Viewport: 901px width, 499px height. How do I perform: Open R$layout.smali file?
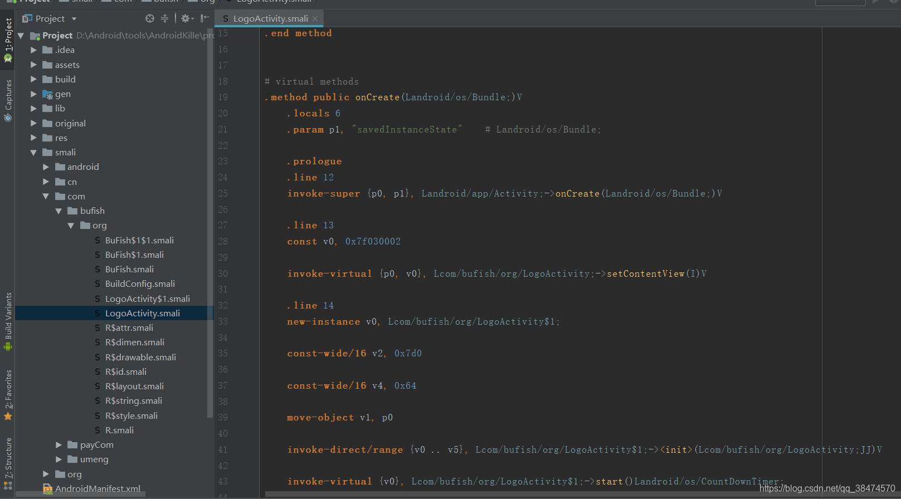(x=134, y=386)
